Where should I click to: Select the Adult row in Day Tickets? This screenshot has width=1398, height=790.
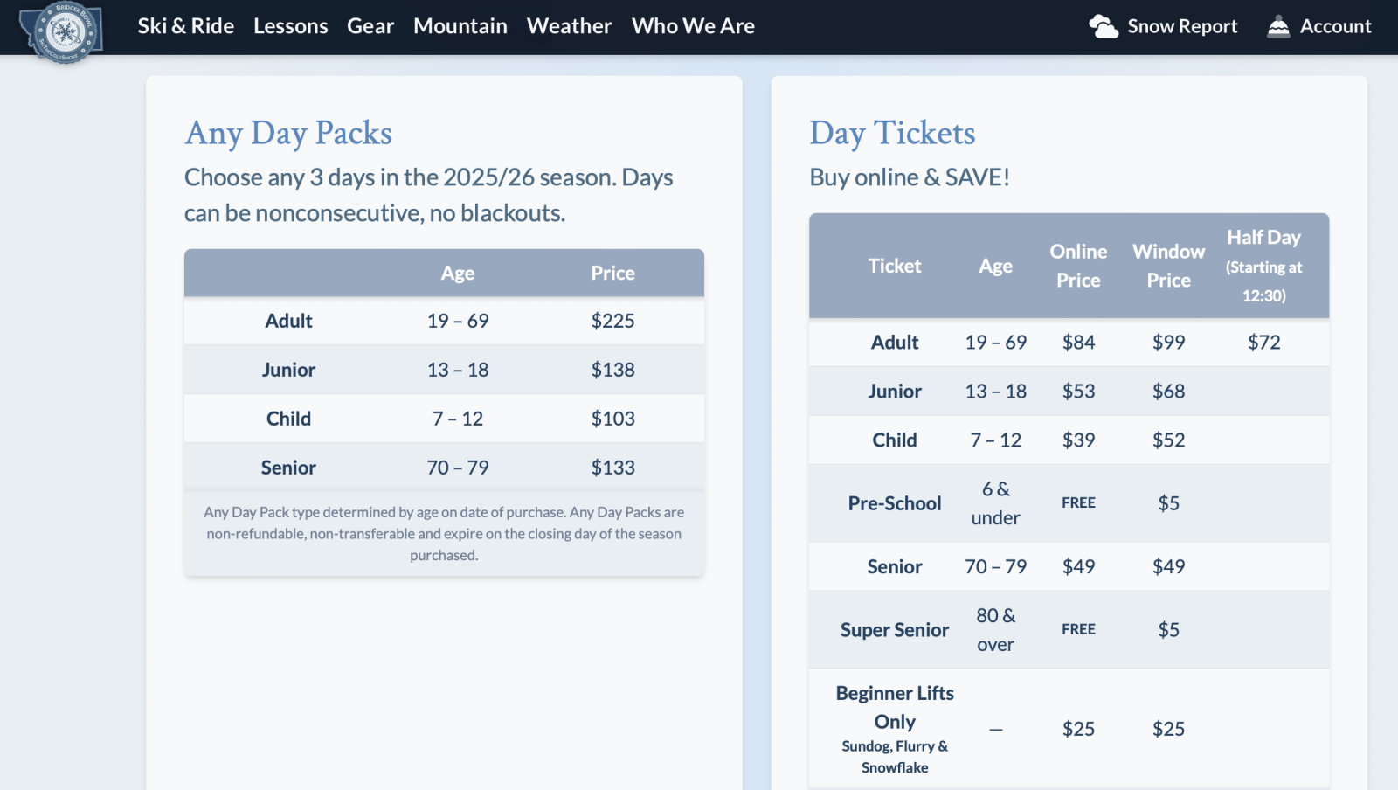click(x=895, y=342)
